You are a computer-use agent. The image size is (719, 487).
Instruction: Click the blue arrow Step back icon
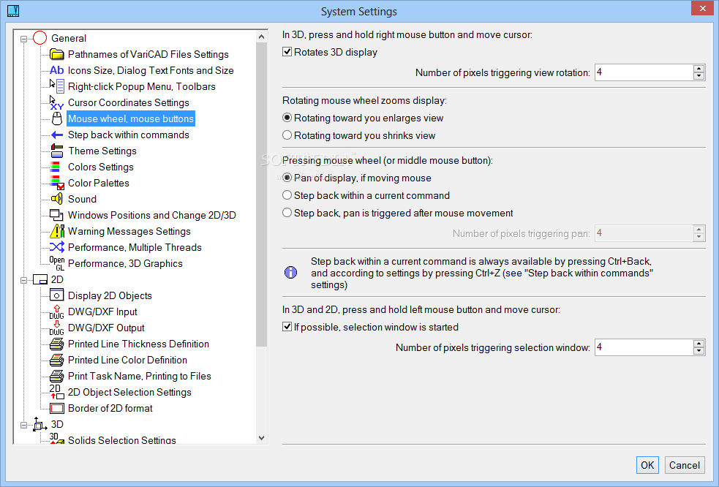click(57, 135)
